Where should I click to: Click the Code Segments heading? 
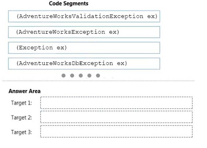69,4
